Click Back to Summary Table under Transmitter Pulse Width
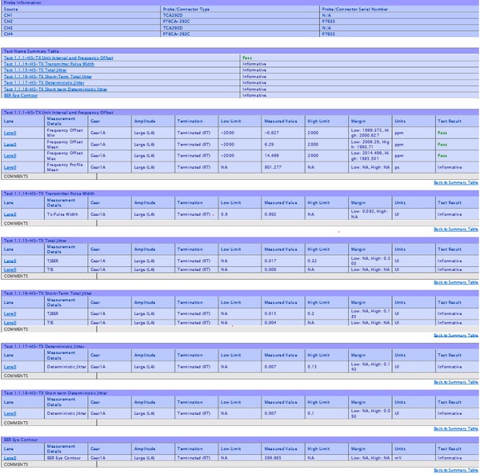The height and width of the screenshot is (474, 480). 455,229
